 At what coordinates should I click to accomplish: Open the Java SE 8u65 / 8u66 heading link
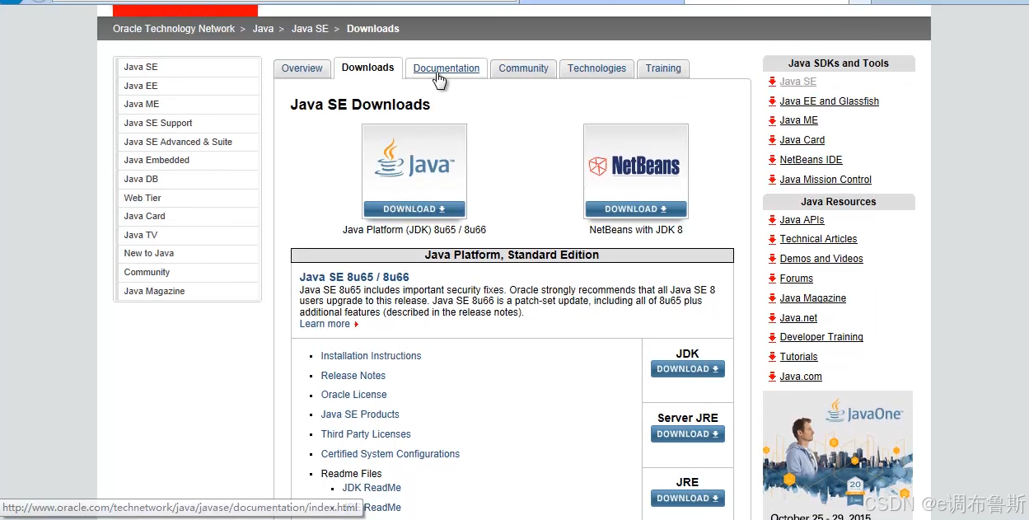point(354,277)
